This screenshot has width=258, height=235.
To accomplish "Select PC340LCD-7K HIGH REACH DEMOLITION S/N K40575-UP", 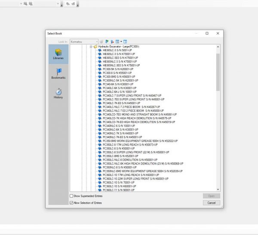I will click(x=137, y=118).
